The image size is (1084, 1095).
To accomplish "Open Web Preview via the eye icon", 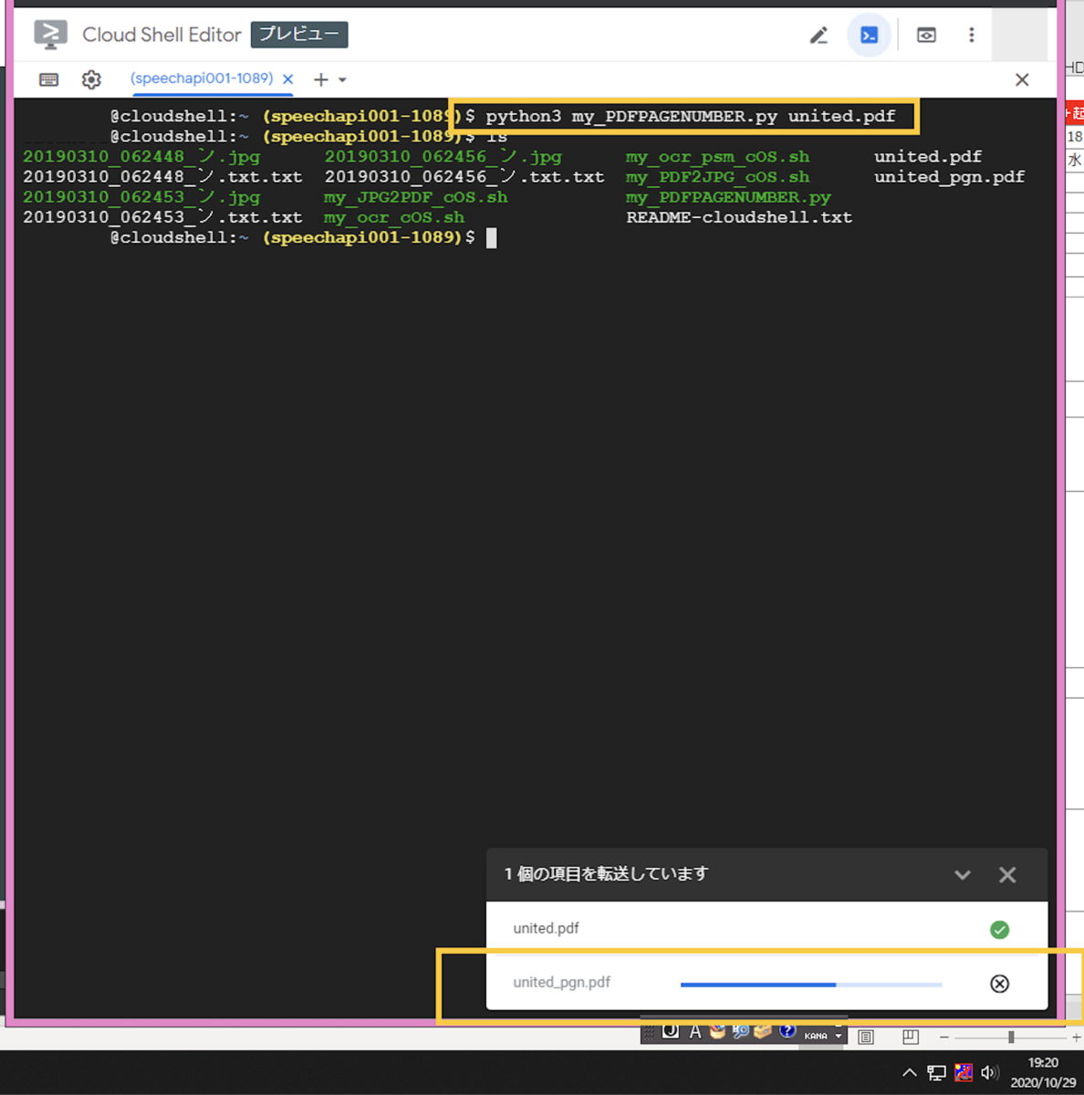I will coord(926,35).
